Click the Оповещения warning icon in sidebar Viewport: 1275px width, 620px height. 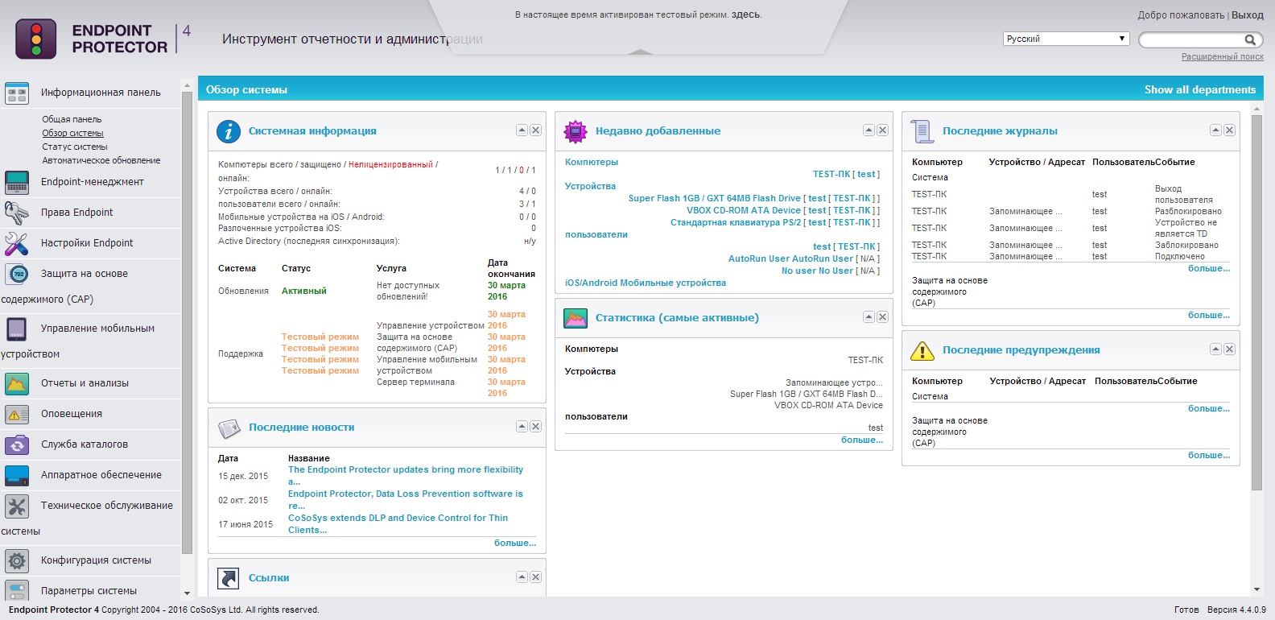(x=17, y=414)
